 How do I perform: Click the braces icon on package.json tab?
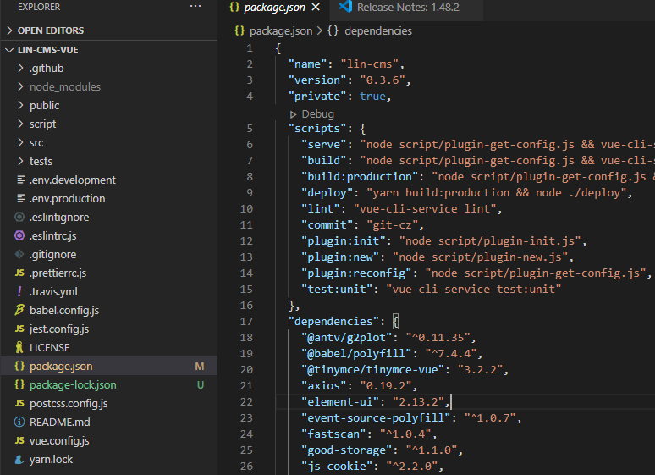(234, 7)
